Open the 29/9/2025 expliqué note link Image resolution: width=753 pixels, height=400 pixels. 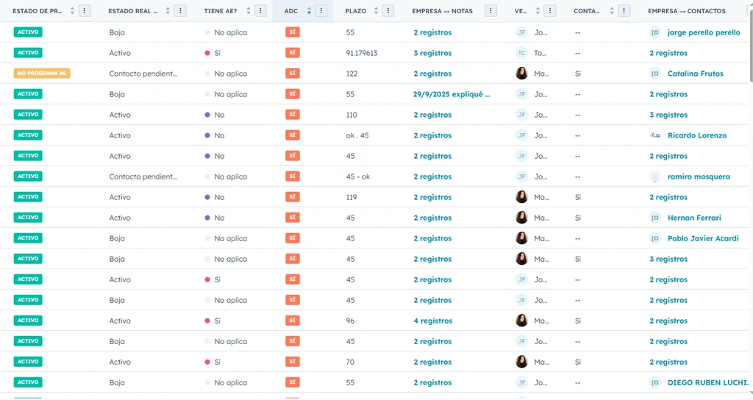[x=451, y=94]
